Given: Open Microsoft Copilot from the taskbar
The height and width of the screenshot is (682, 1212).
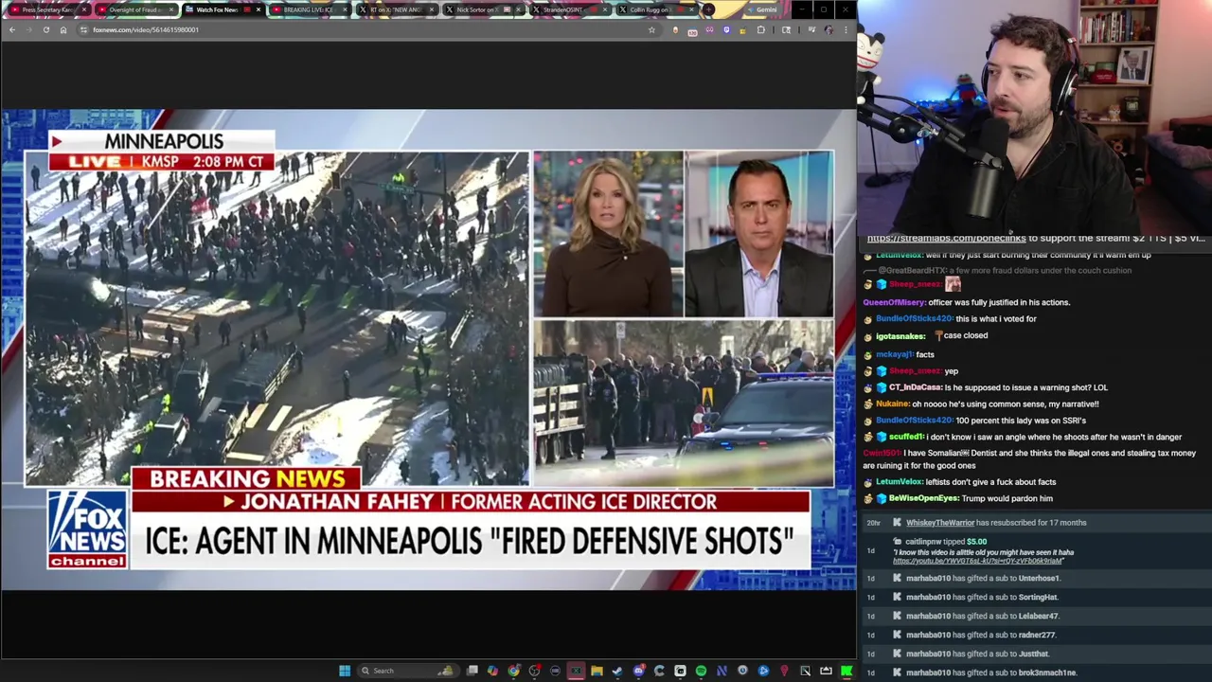Looking at the screenshot, I should 492,671.
